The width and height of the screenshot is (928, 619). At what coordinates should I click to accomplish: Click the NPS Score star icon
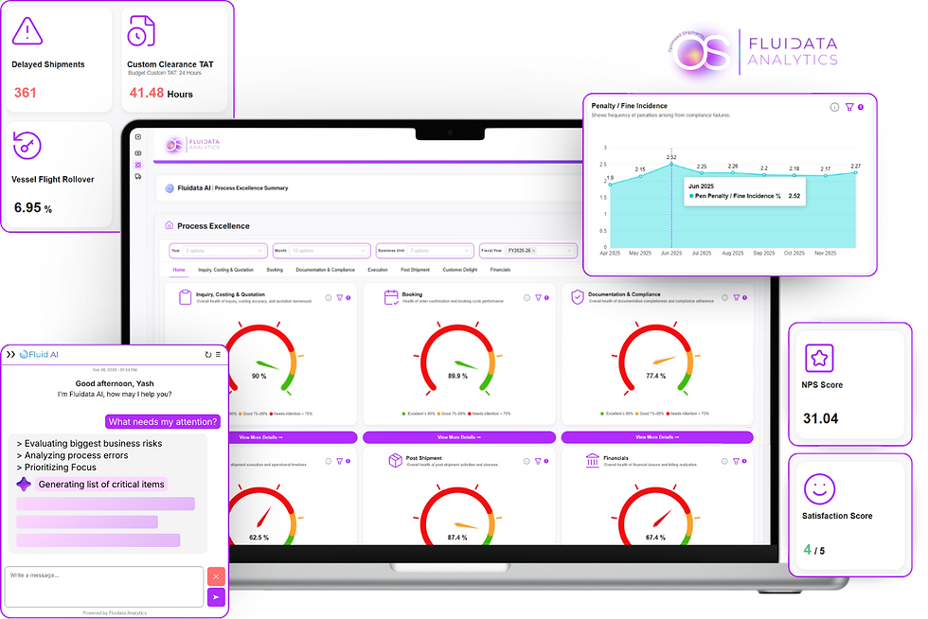click(819, 358)
